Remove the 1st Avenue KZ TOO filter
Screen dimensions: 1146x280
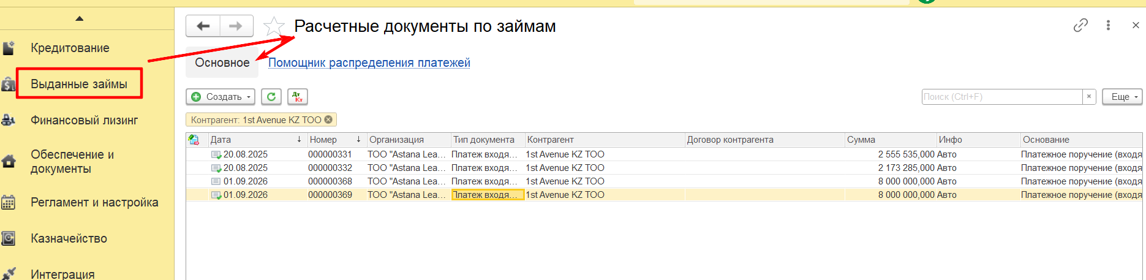coord(328,119)
